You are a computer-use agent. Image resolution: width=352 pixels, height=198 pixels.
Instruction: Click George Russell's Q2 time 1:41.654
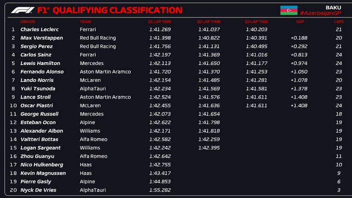209,114
